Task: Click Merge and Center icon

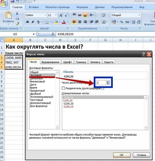Action: [x=103, y=22]
